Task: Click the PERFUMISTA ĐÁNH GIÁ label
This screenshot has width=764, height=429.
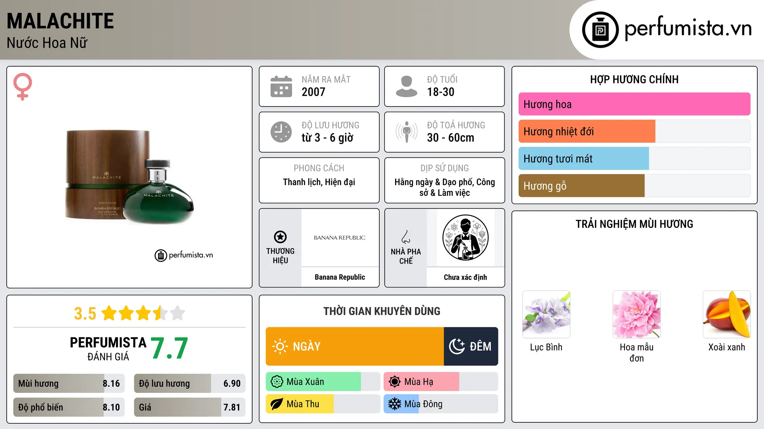Action: [108, 348]
